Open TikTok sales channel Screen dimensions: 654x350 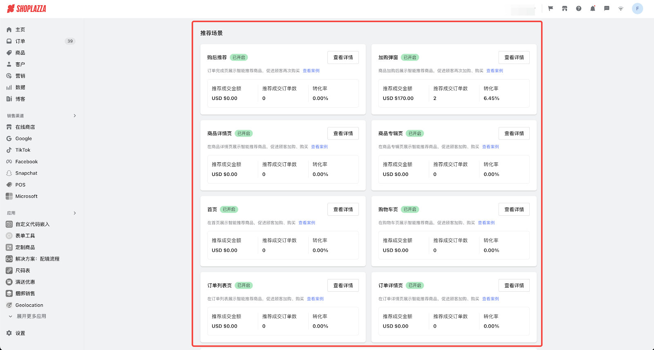[x=23, y=150]
